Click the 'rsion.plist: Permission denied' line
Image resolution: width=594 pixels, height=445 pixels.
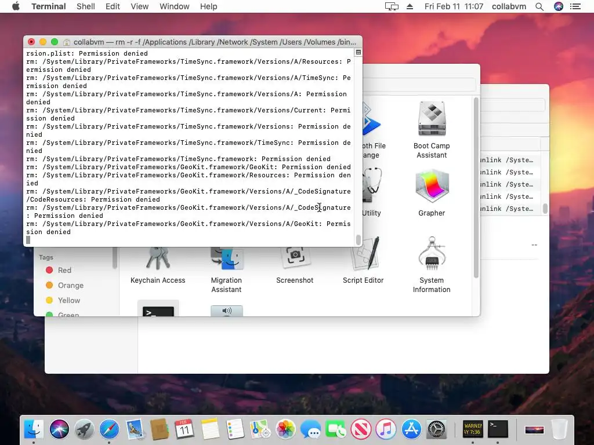(87, 53)
